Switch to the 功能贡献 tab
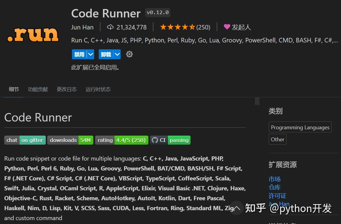 point(38,89)
